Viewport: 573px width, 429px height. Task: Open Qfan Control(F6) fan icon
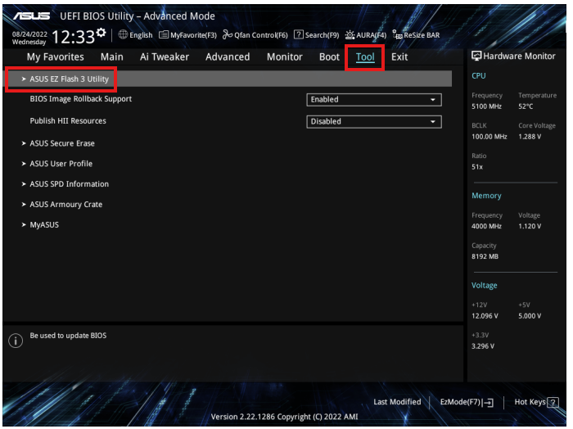click(228, 34)
